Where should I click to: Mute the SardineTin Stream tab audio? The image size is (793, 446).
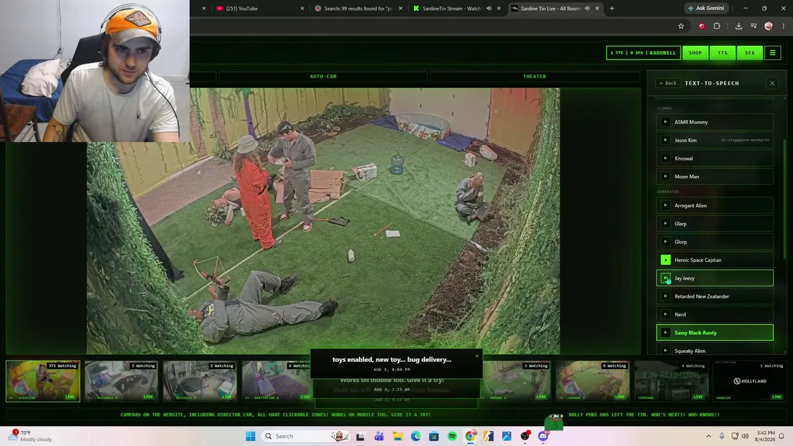tap(489, 8)
